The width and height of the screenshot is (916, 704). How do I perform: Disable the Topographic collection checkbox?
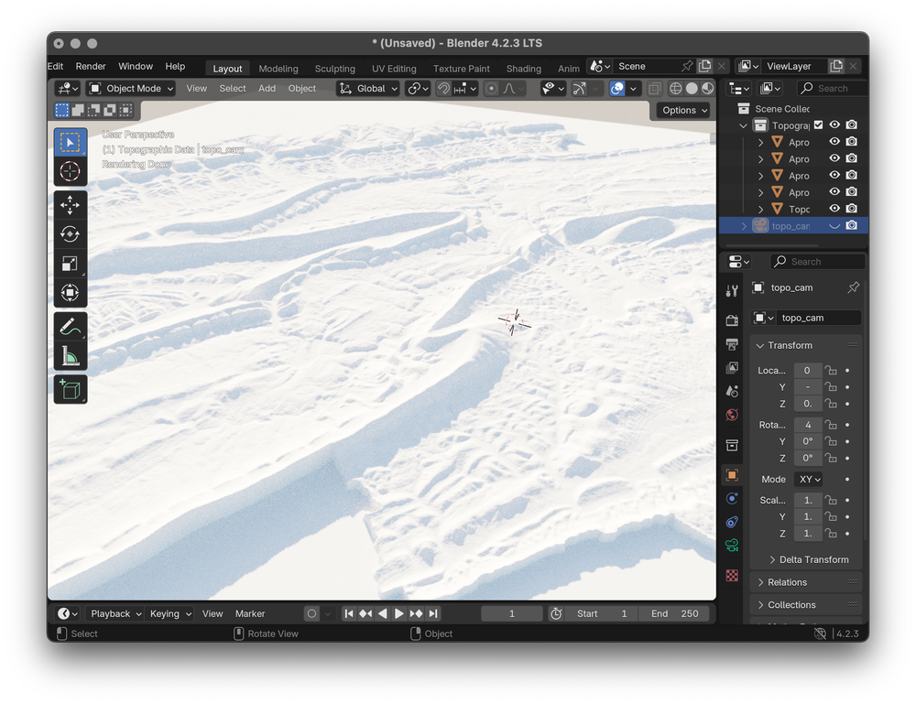point(818,125)
